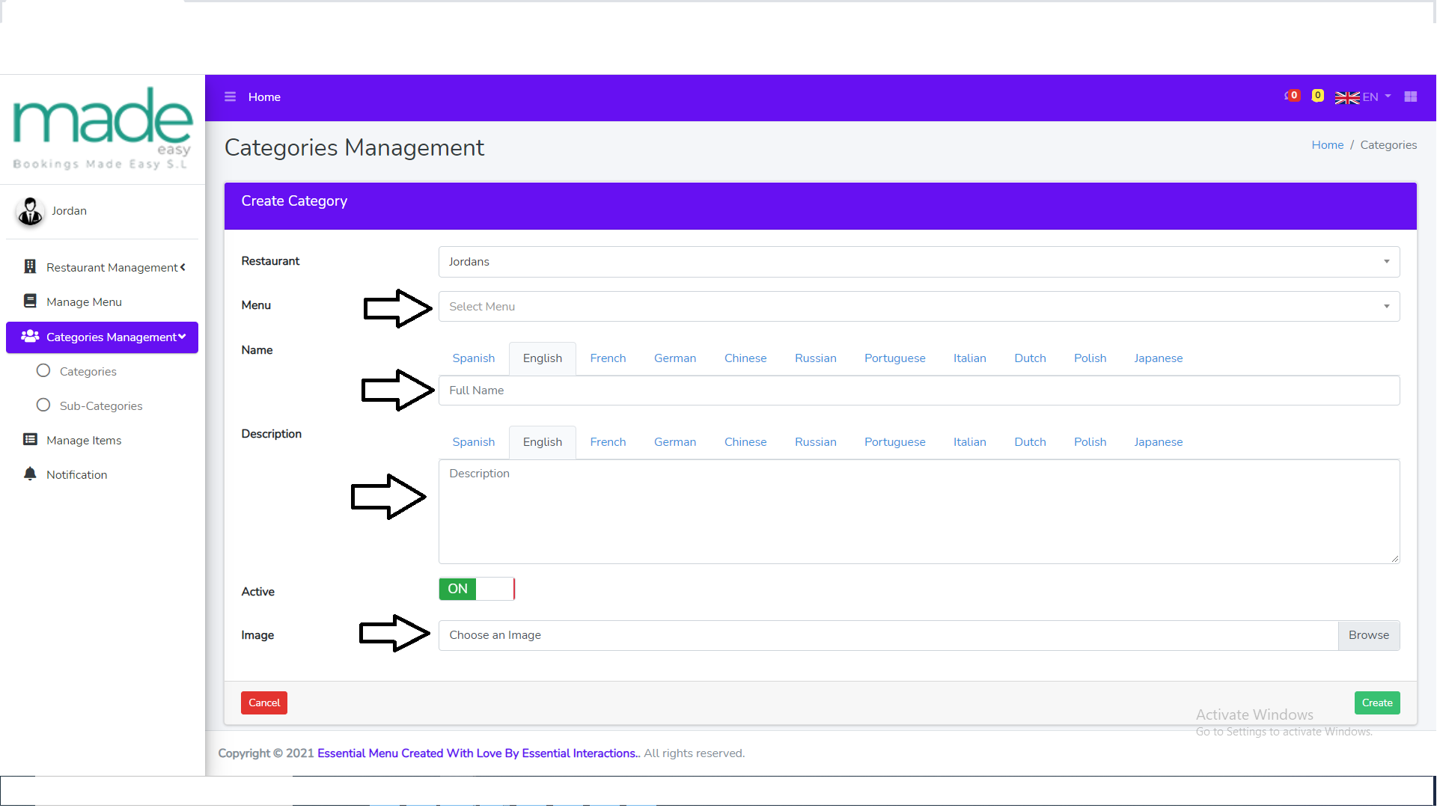Select the Dutch tab under Name
This screenshot has height=808, width=1437.
pos(1031,358)
